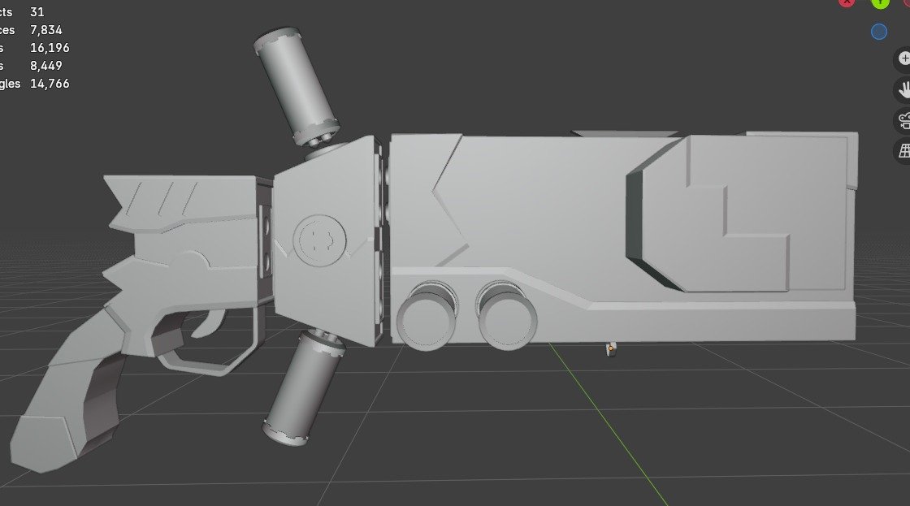
Task: Click the objects count 31
Action: click(37, 11)
